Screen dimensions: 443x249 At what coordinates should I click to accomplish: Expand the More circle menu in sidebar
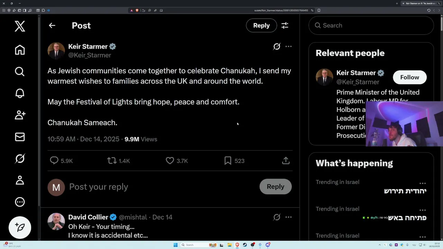[20, 202]
